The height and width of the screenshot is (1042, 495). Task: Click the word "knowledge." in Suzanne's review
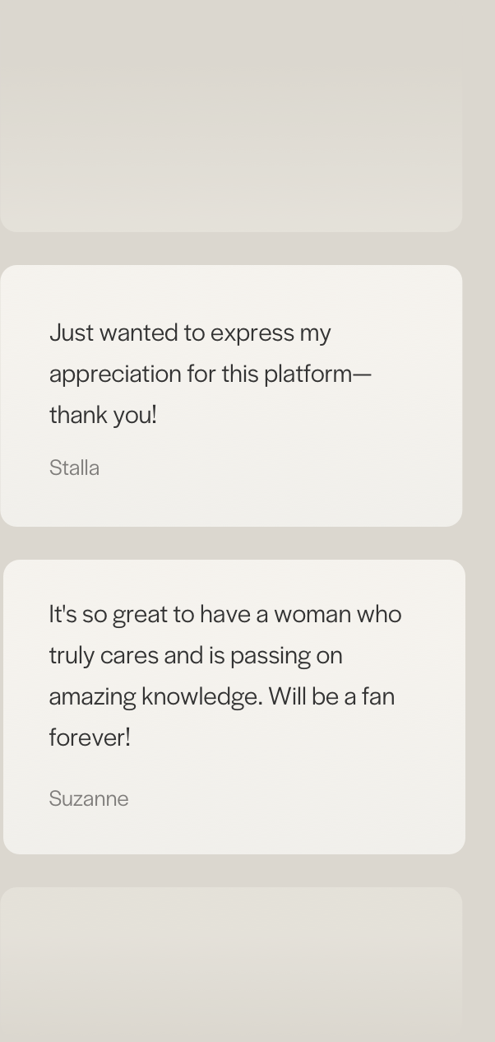(202, 696)
